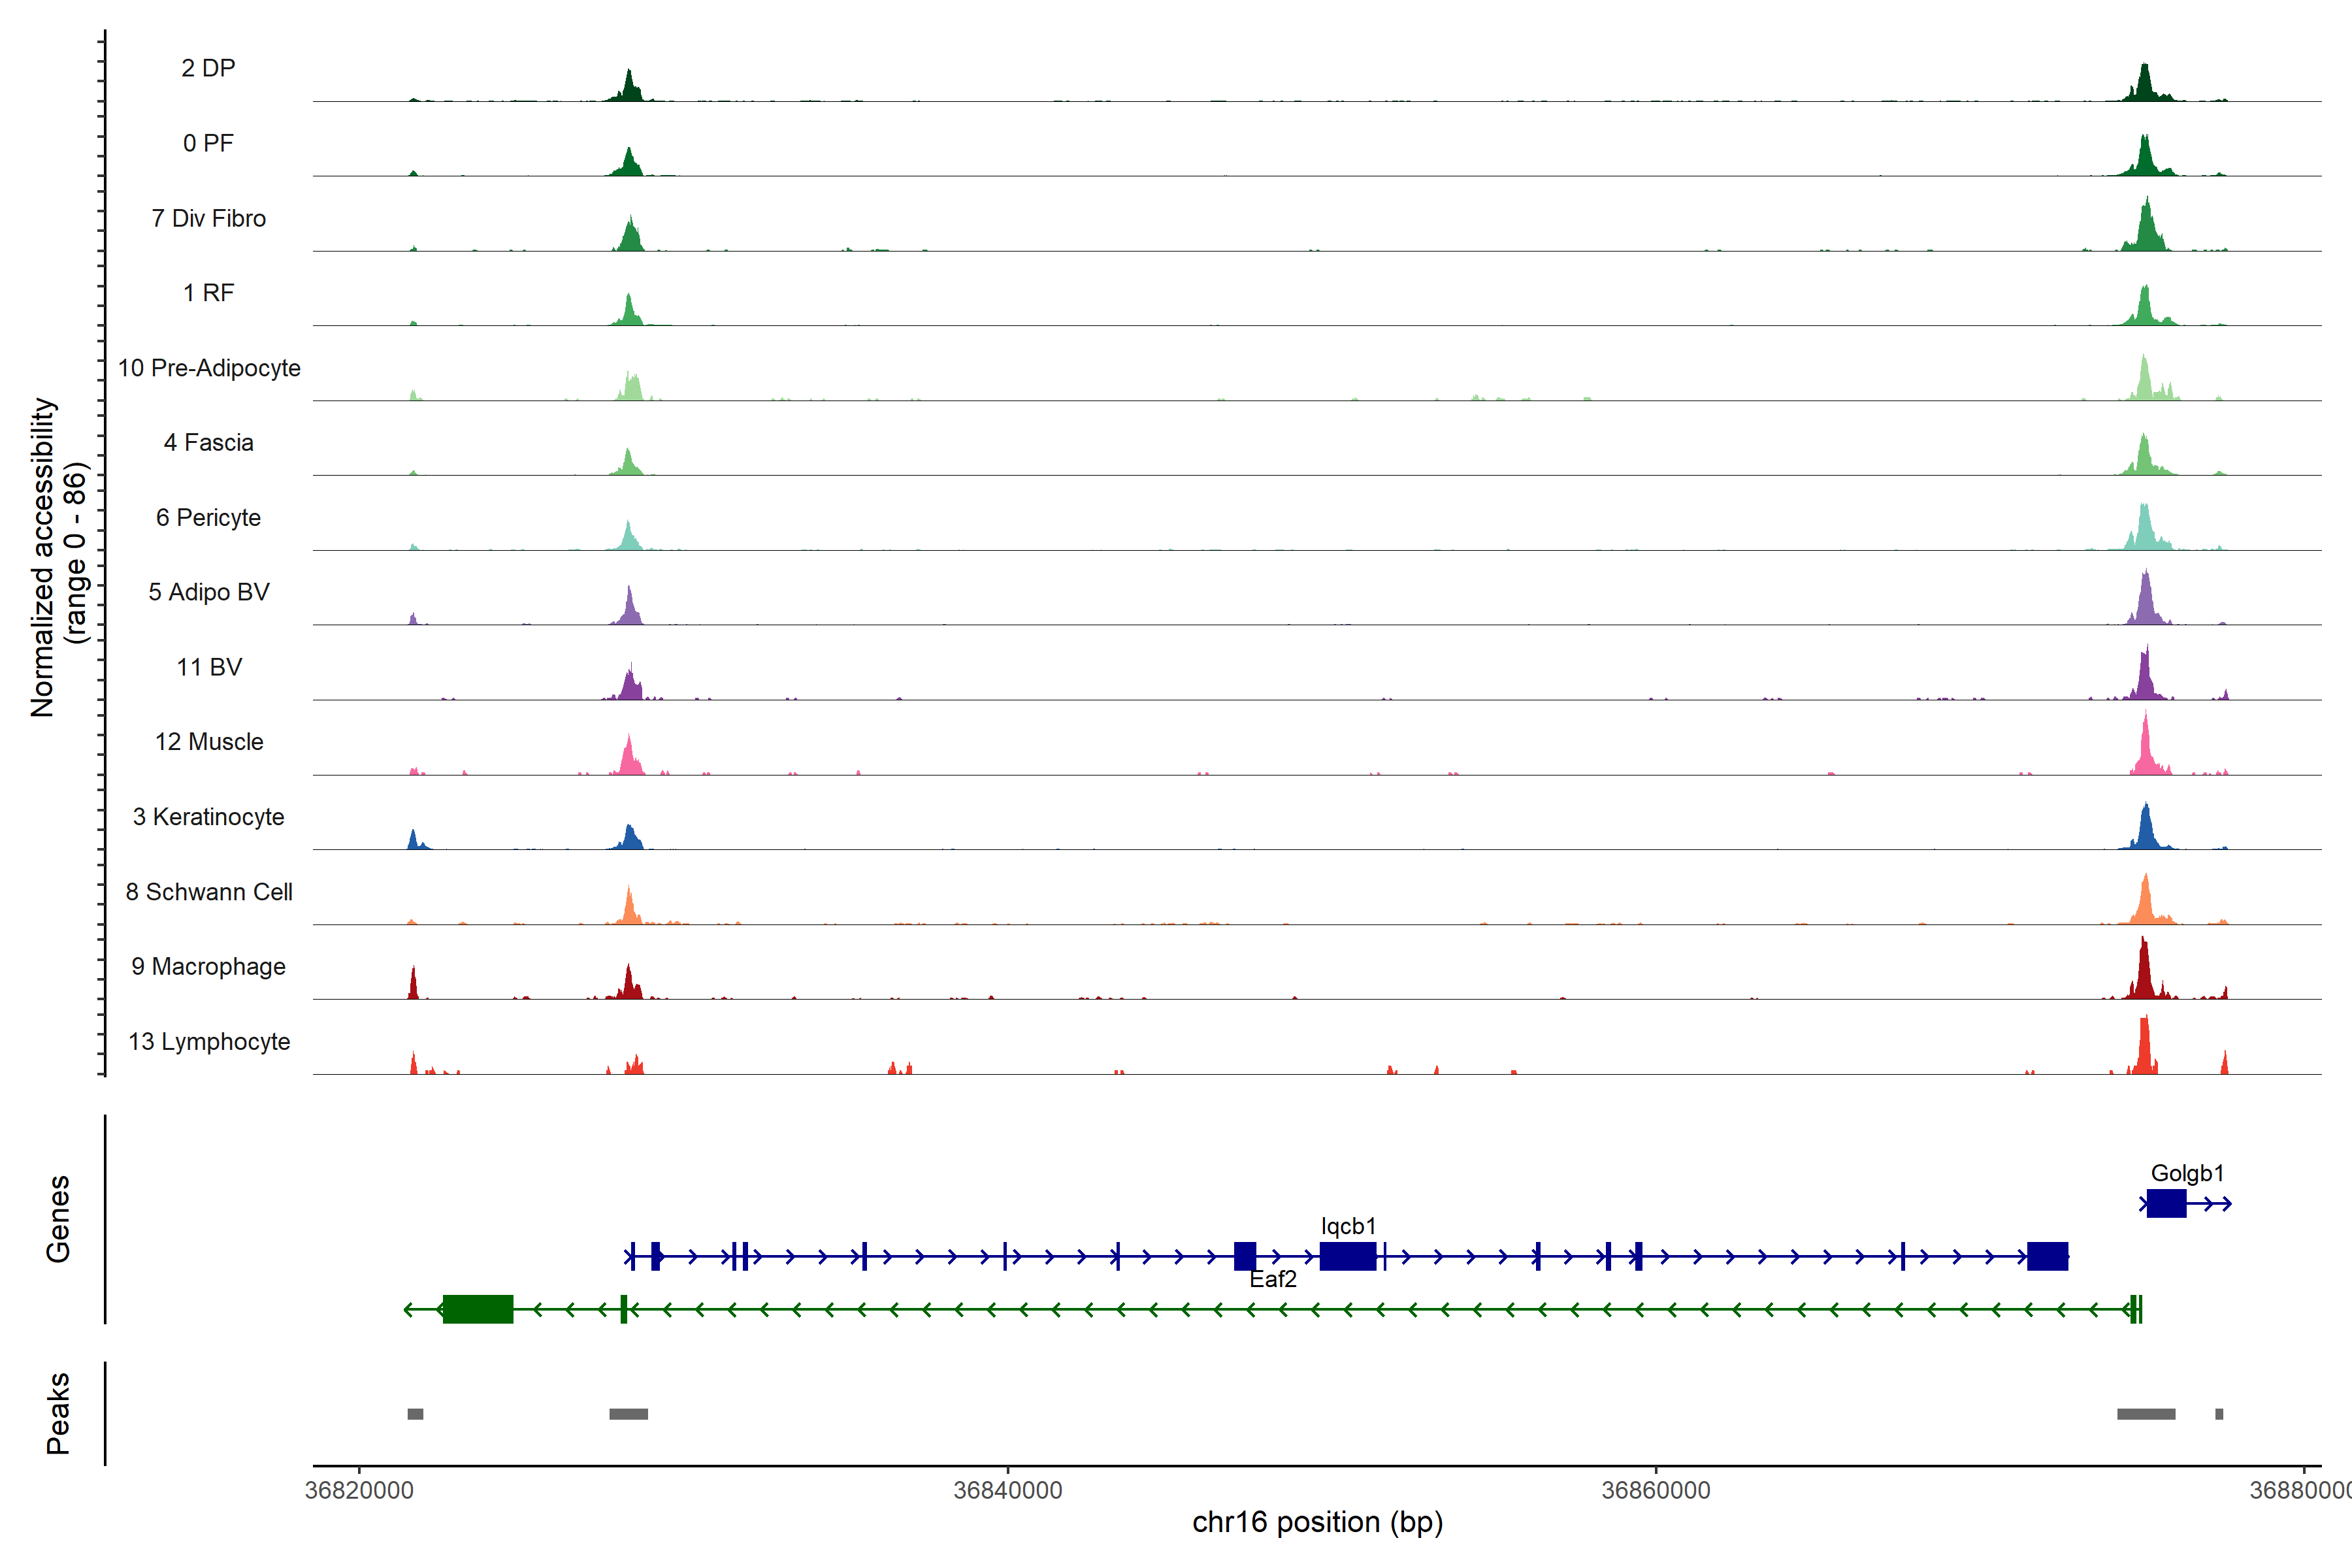Click the Peaks panel label
This screenshot has width=2352, height=1568.
[58, 1413]
